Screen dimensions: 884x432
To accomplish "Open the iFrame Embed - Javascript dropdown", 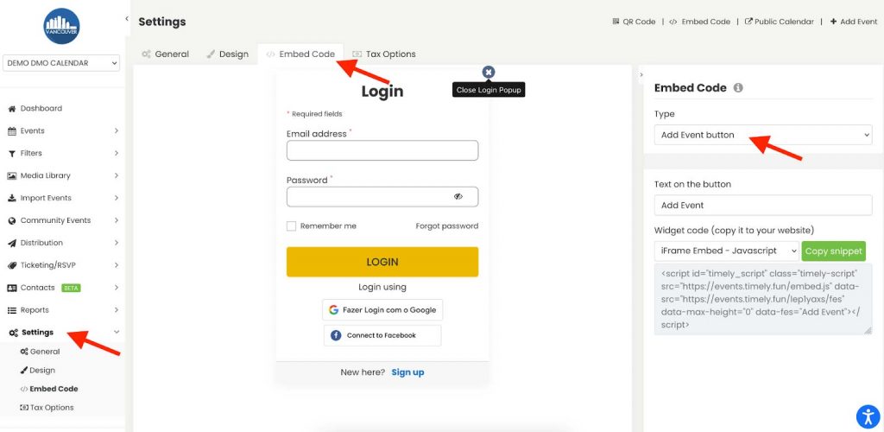I will pyautogui.click(x=727, y=251).
